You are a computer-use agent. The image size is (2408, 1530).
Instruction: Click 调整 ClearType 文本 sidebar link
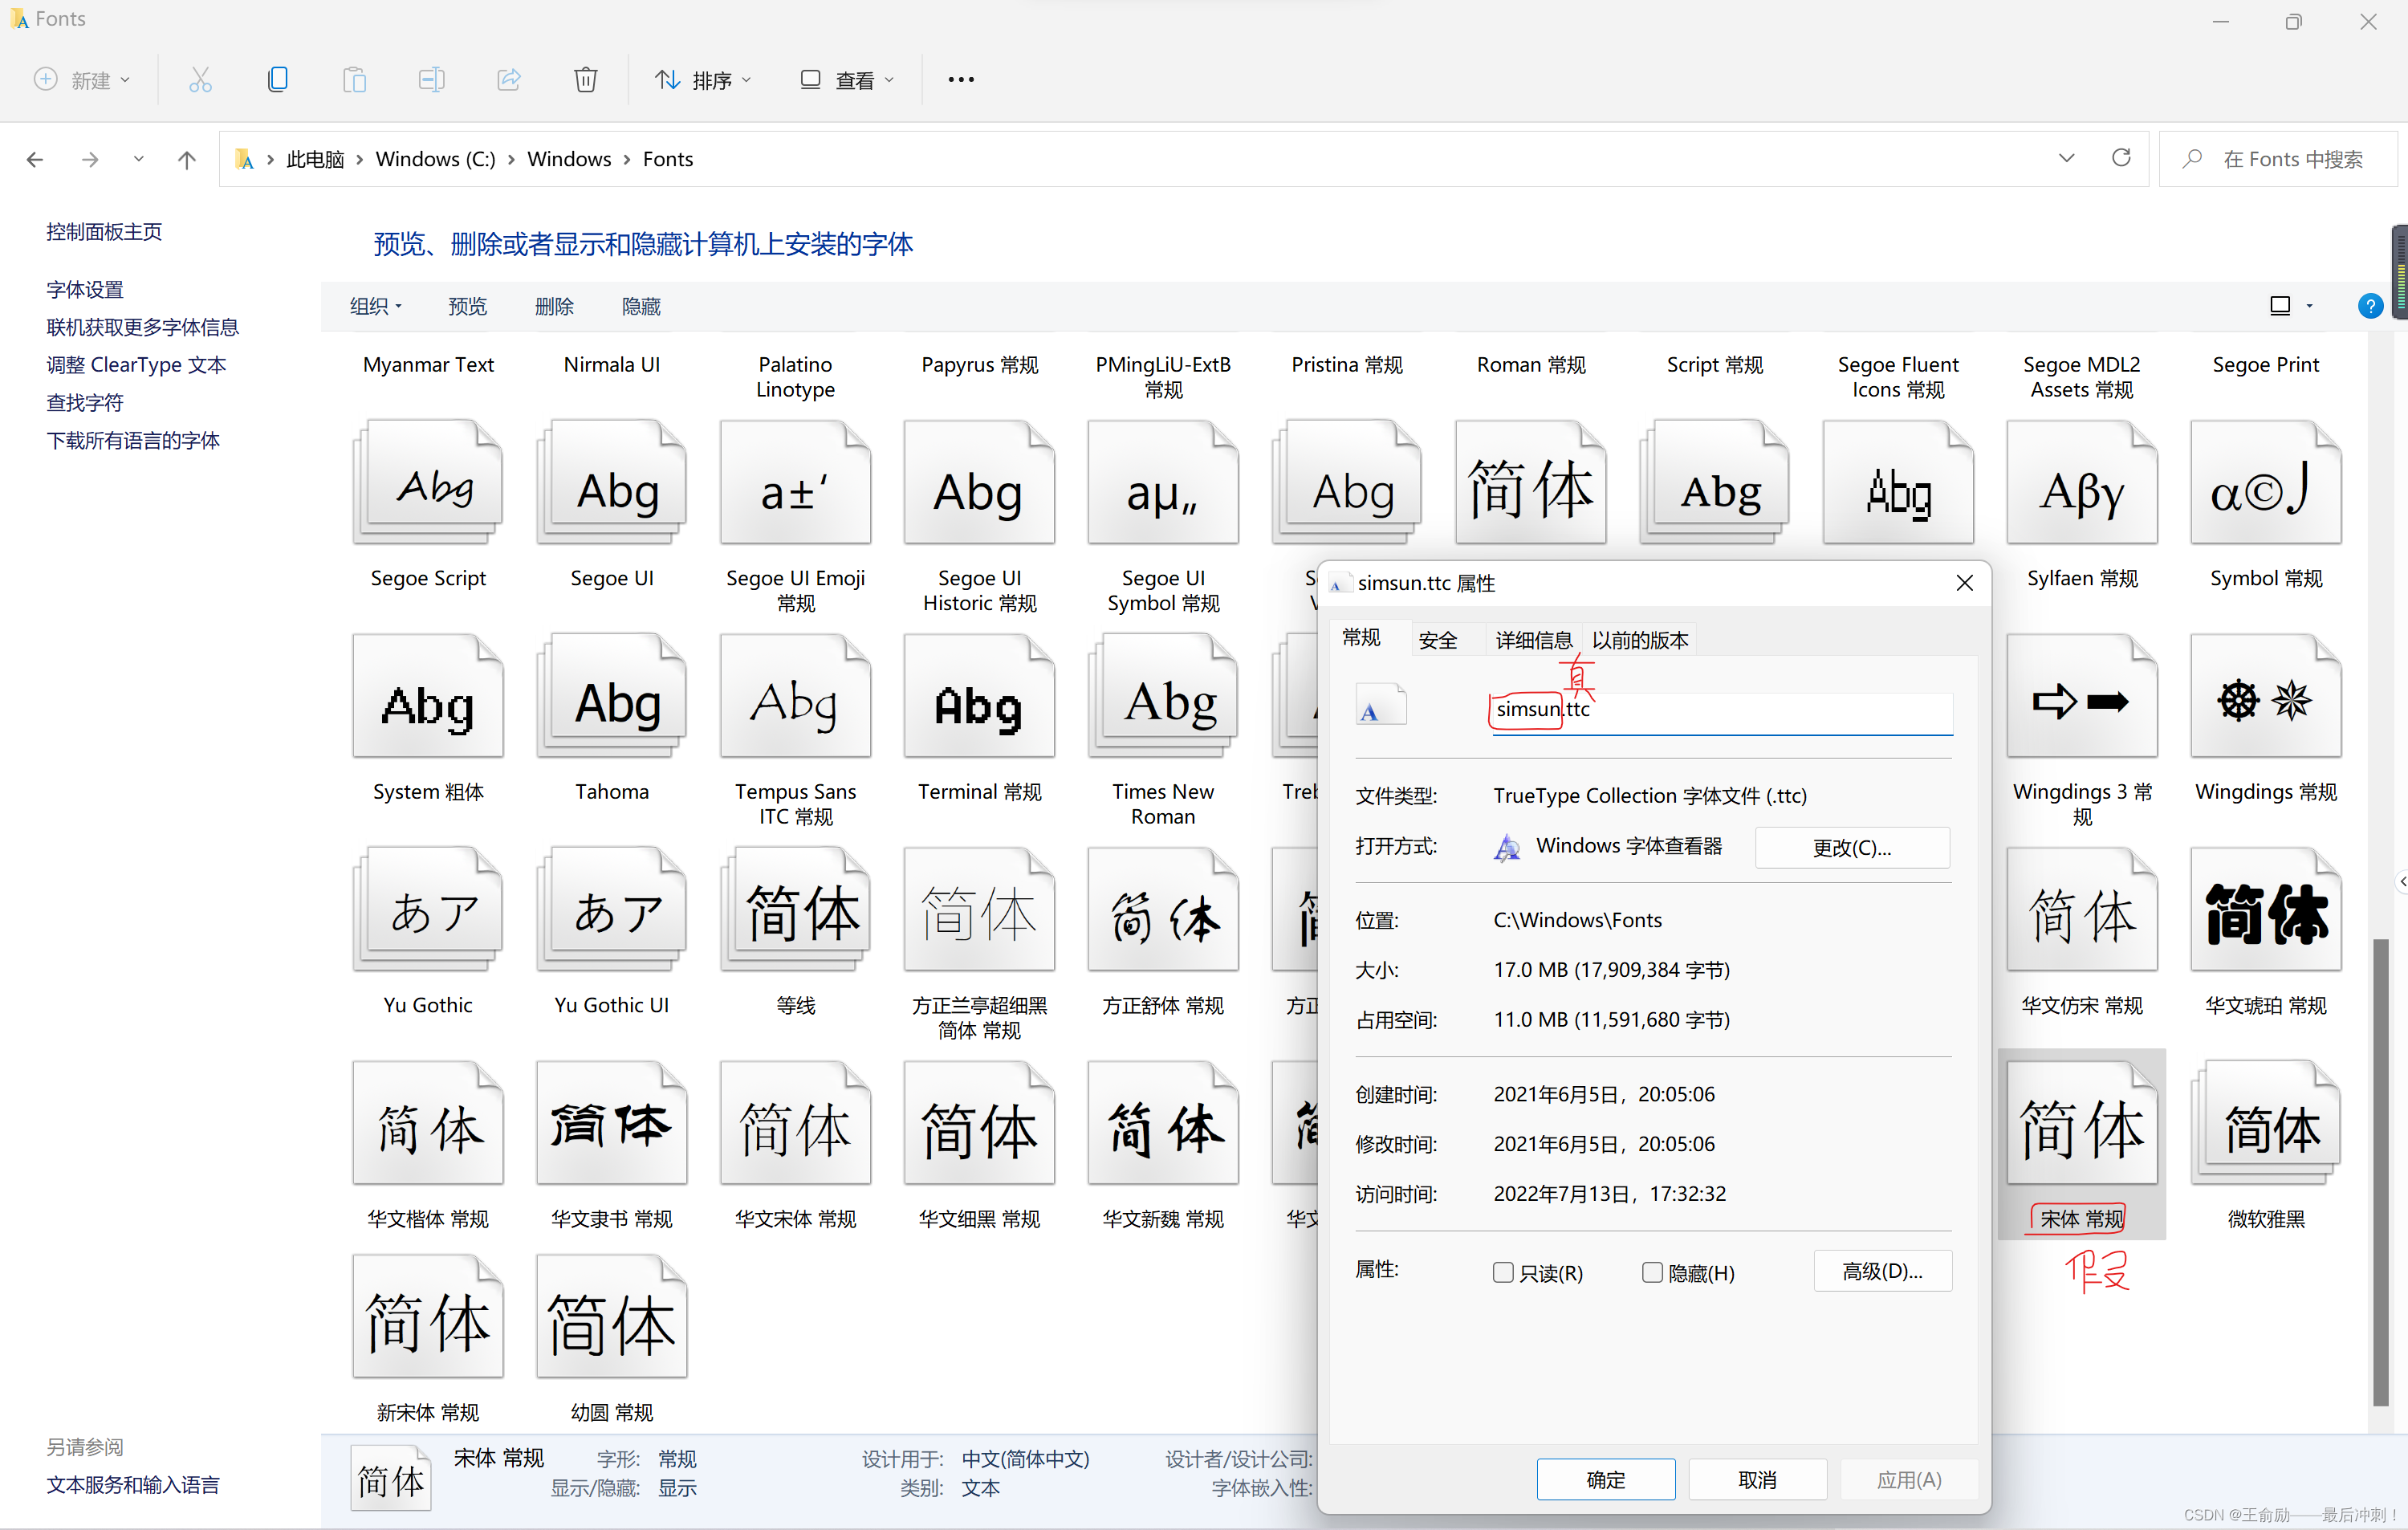(136, 365)
